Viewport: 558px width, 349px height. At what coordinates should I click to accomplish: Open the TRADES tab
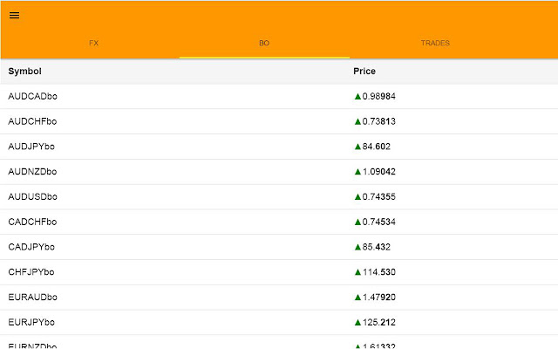tap(435, 43)
